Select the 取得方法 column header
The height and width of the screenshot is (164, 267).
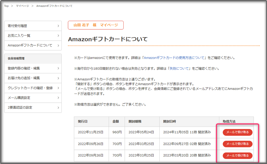(229, 122)
